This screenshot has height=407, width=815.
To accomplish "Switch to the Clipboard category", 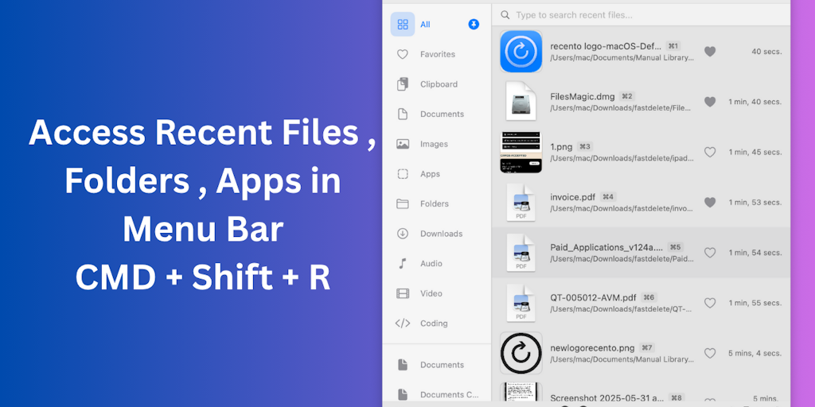I will (439, 84).
